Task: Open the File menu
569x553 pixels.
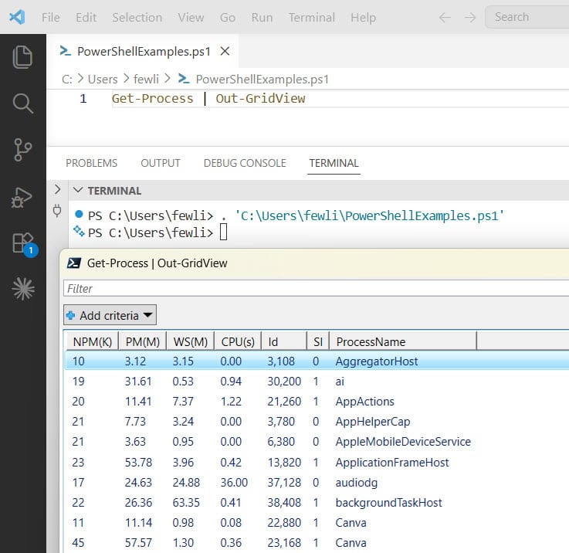Action: pos(50,18)
